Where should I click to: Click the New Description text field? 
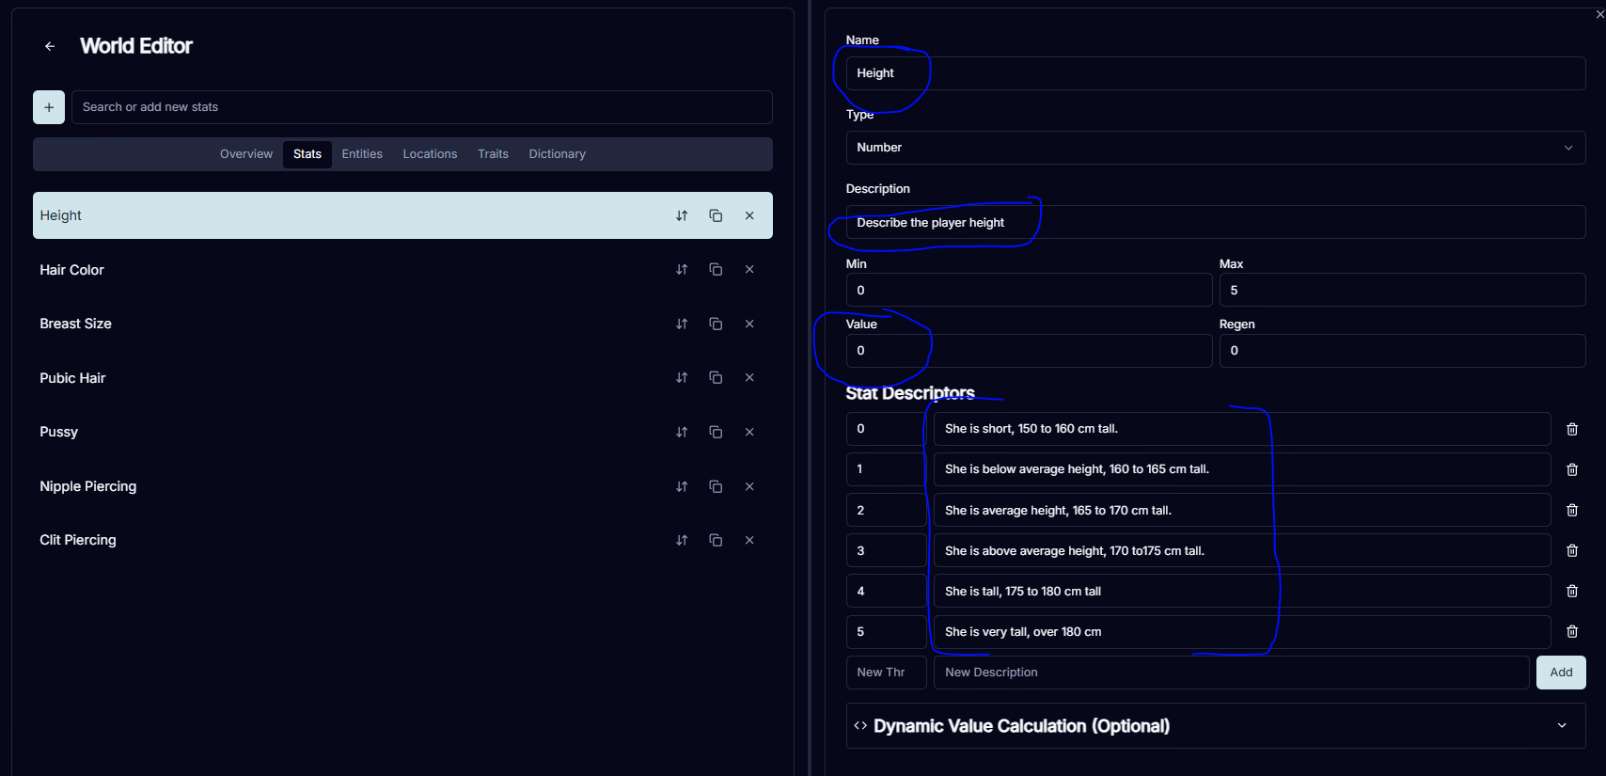pos(1230,673)
